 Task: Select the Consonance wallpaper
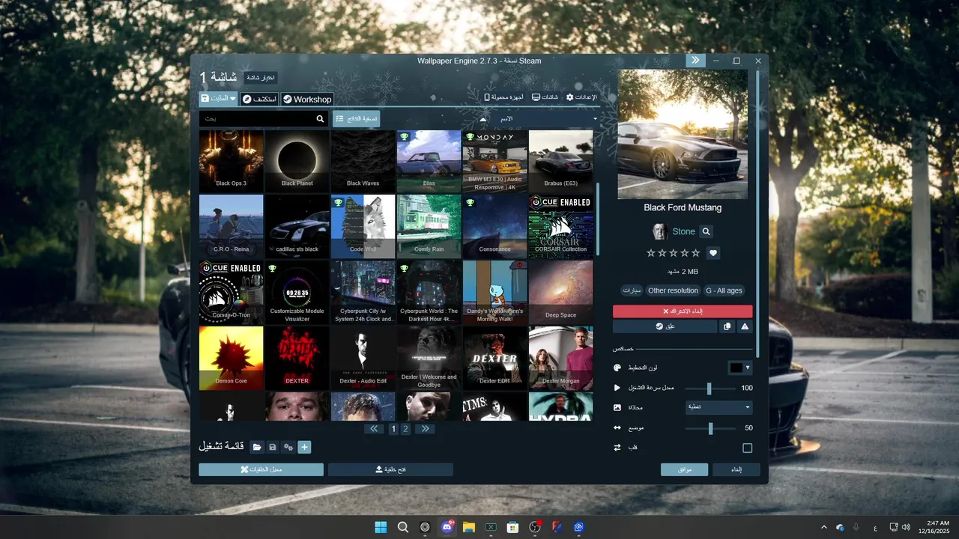[494, 227]
